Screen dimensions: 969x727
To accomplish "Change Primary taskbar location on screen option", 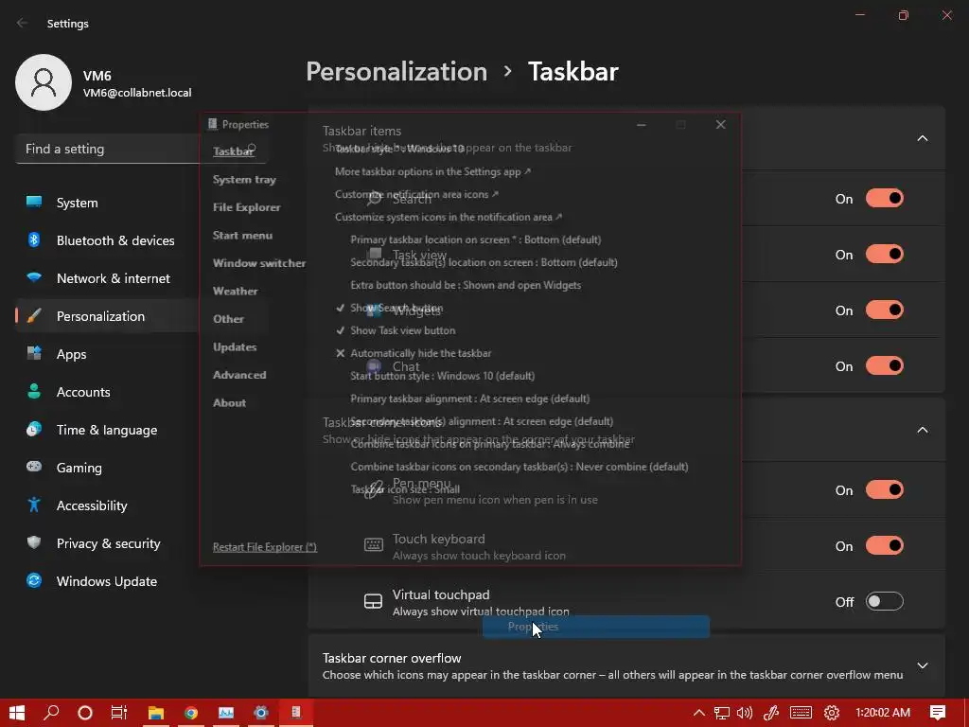I will point(476,239).
